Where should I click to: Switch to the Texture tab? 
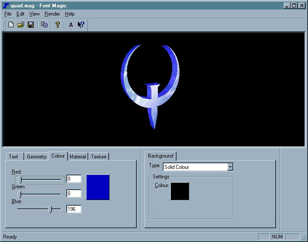pos(99,157)
